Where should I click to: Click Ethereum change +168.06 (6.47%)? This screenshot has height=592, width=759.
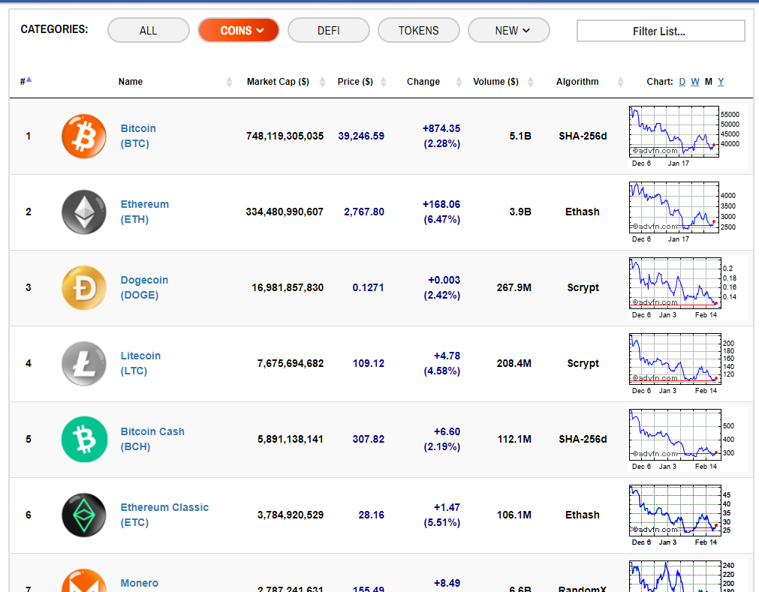[x=441, y=212]
